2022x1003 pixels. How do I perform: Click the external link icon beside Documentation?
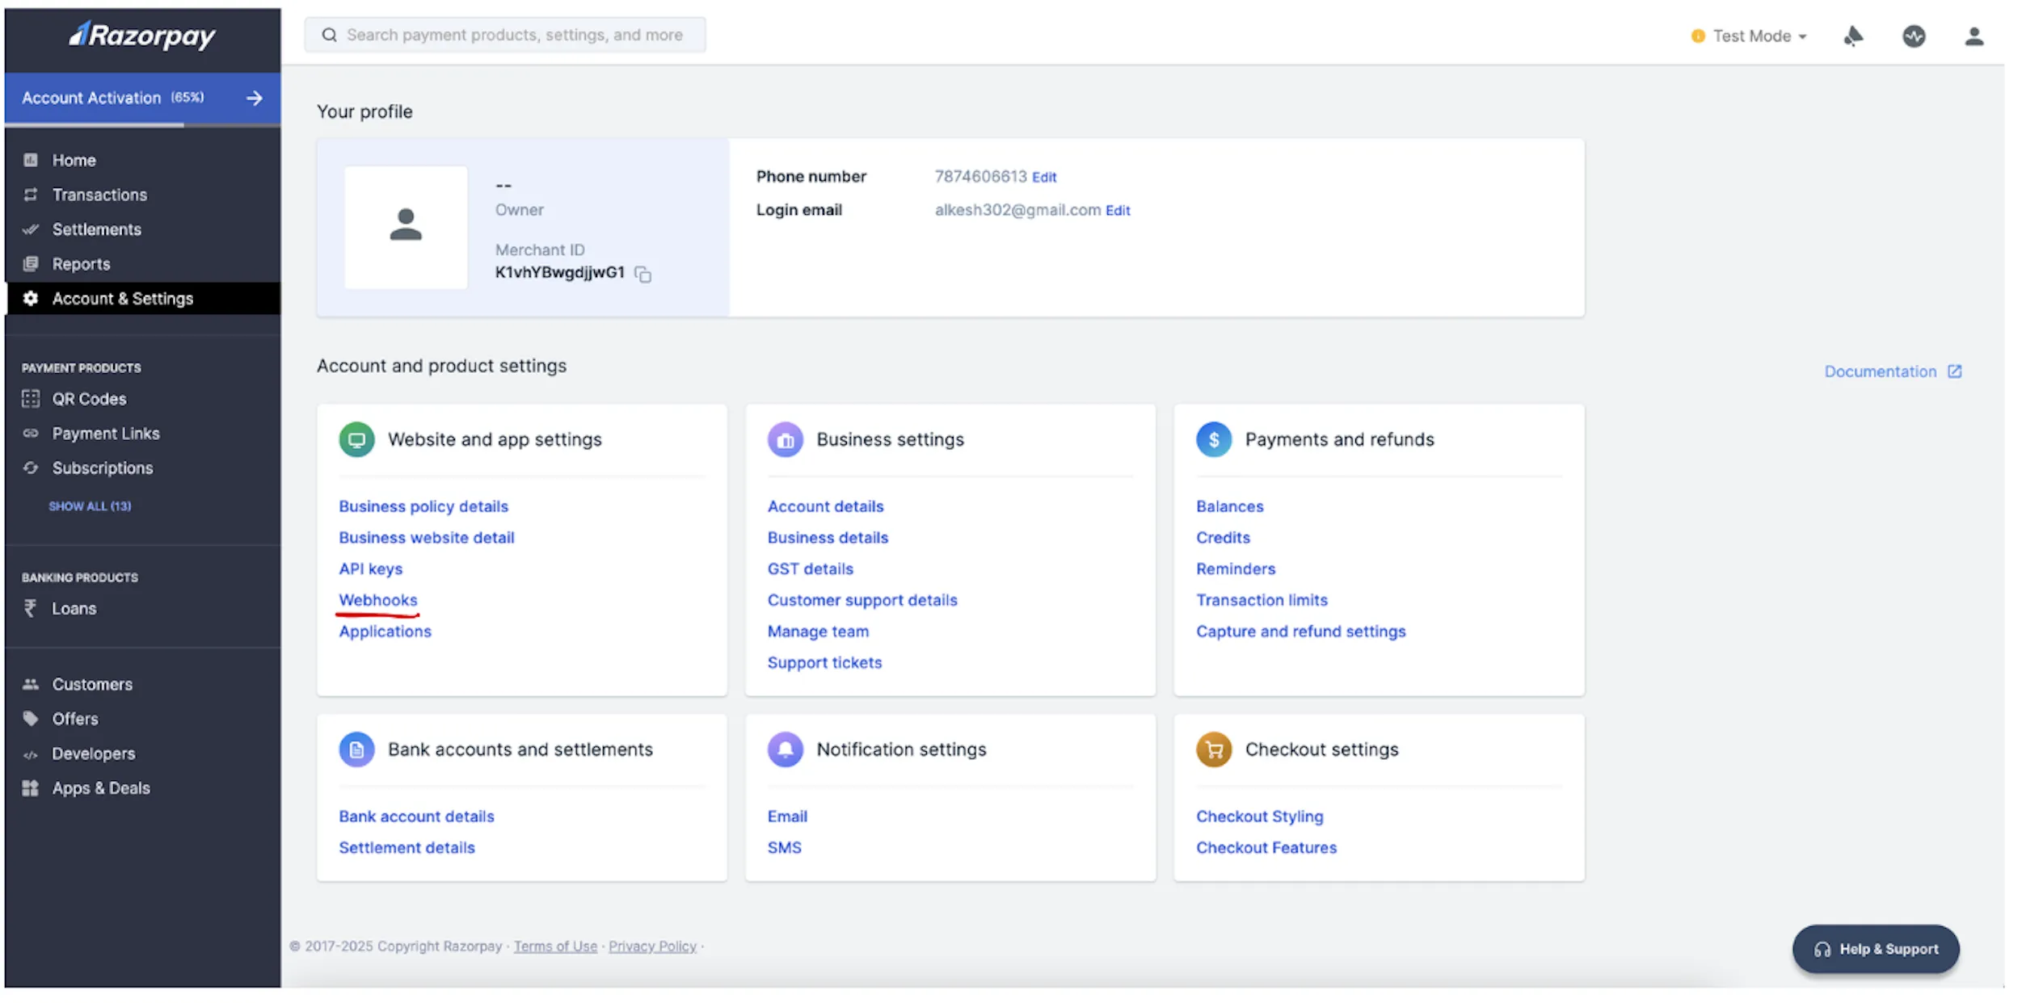(1954, 371)
